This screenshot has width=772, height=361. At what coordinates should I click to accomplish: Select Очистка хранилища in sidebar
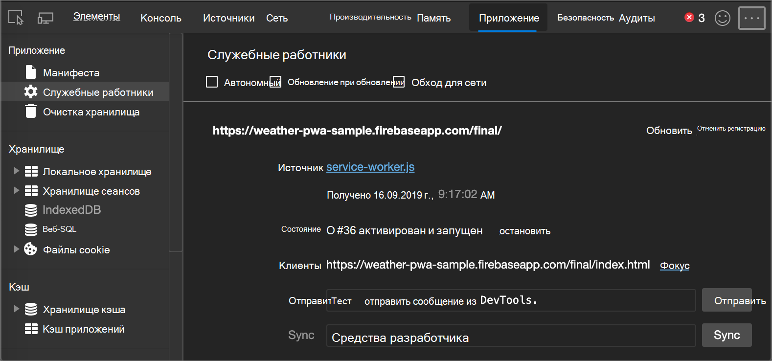91,112
